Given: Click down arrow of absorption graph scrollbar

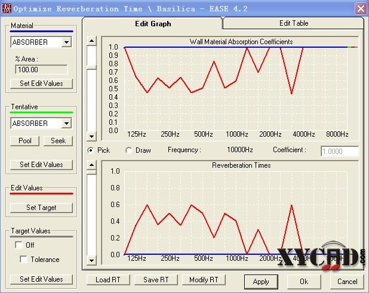Looking at the screenshot, I should 91,136.
